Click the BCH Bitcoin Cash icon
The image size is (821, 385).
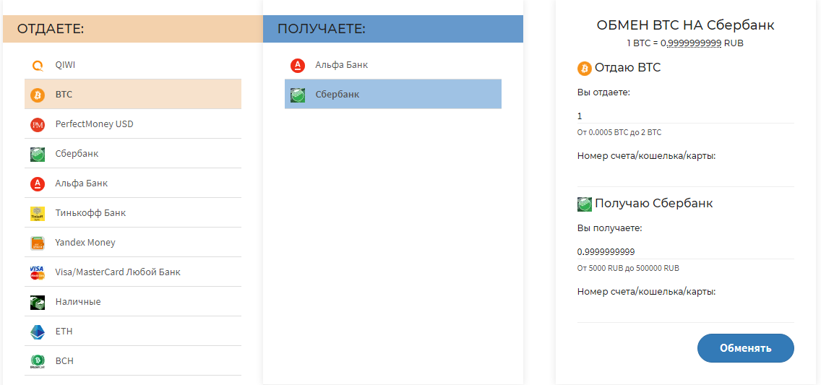(x=38, y=361)
